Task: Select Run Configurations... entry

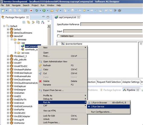Action: [x=108, y=112]
